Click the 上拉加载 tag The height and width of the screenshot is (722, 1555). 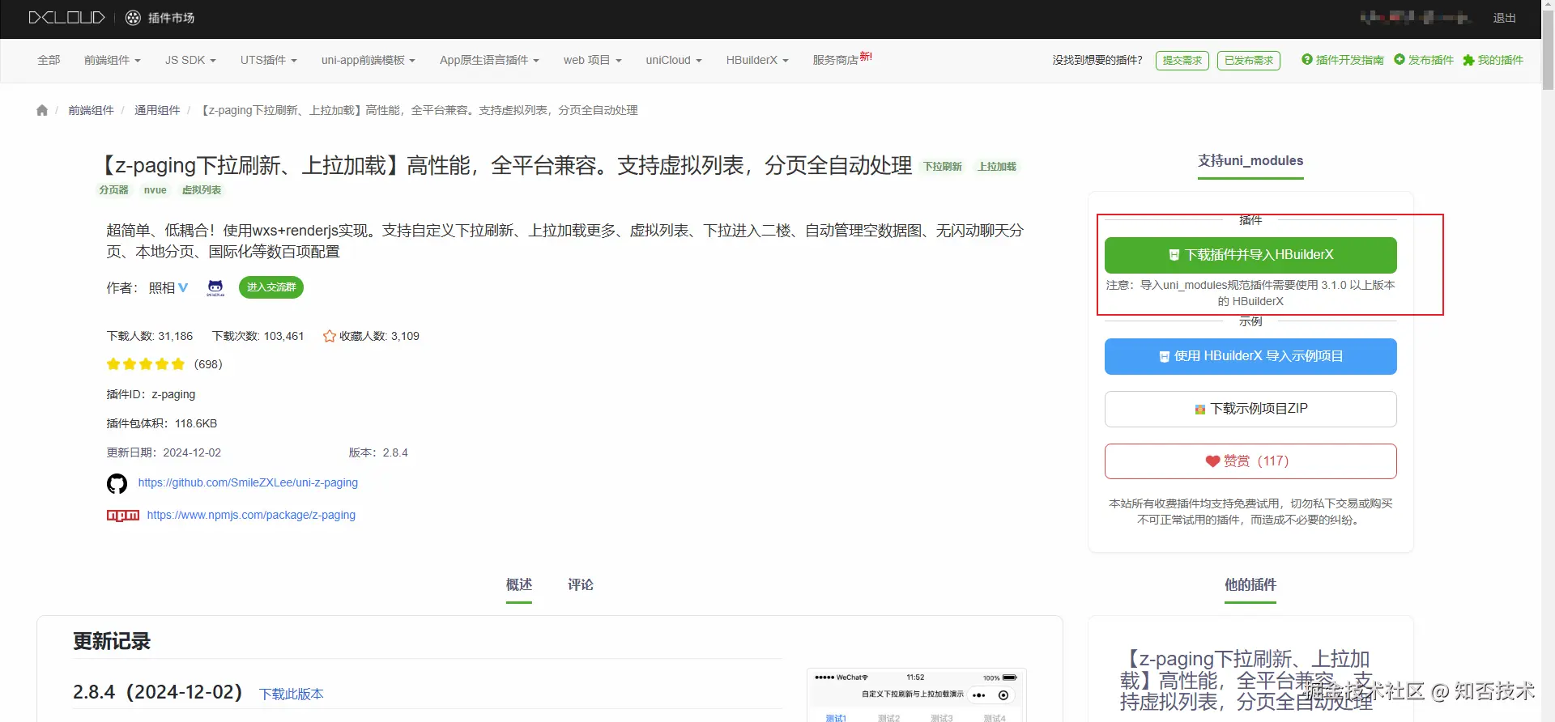997,167
